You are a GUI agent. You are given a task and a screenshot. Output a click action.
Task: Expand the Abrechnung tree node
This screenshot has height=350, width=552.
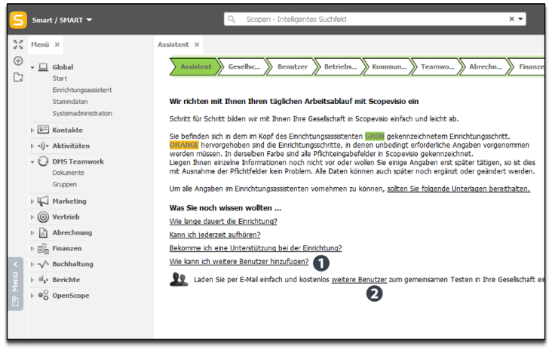32,233
